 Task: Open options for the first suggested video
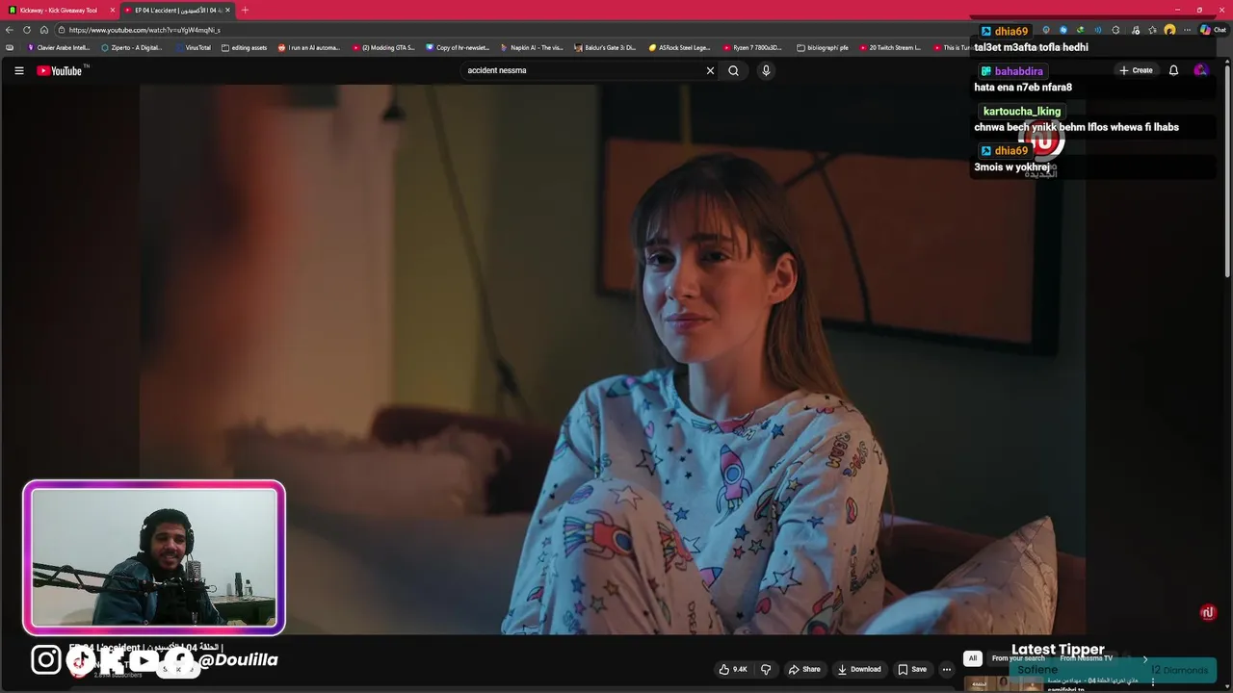coord(1153,682)
